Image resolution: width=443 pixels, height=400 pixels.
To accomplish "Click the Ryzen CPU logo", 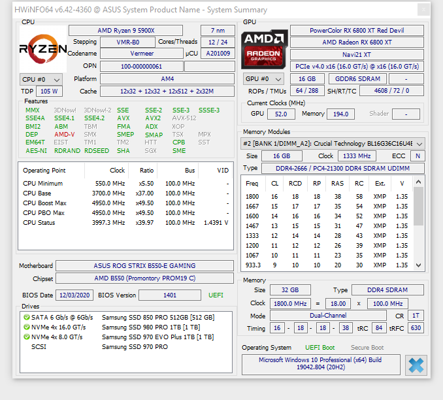I will [43, 49].
